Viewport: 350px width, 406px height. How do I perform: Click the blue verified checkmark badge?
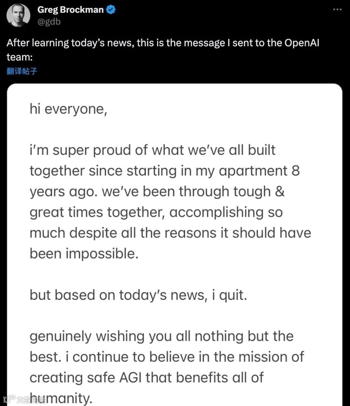[x=111, y=10]
